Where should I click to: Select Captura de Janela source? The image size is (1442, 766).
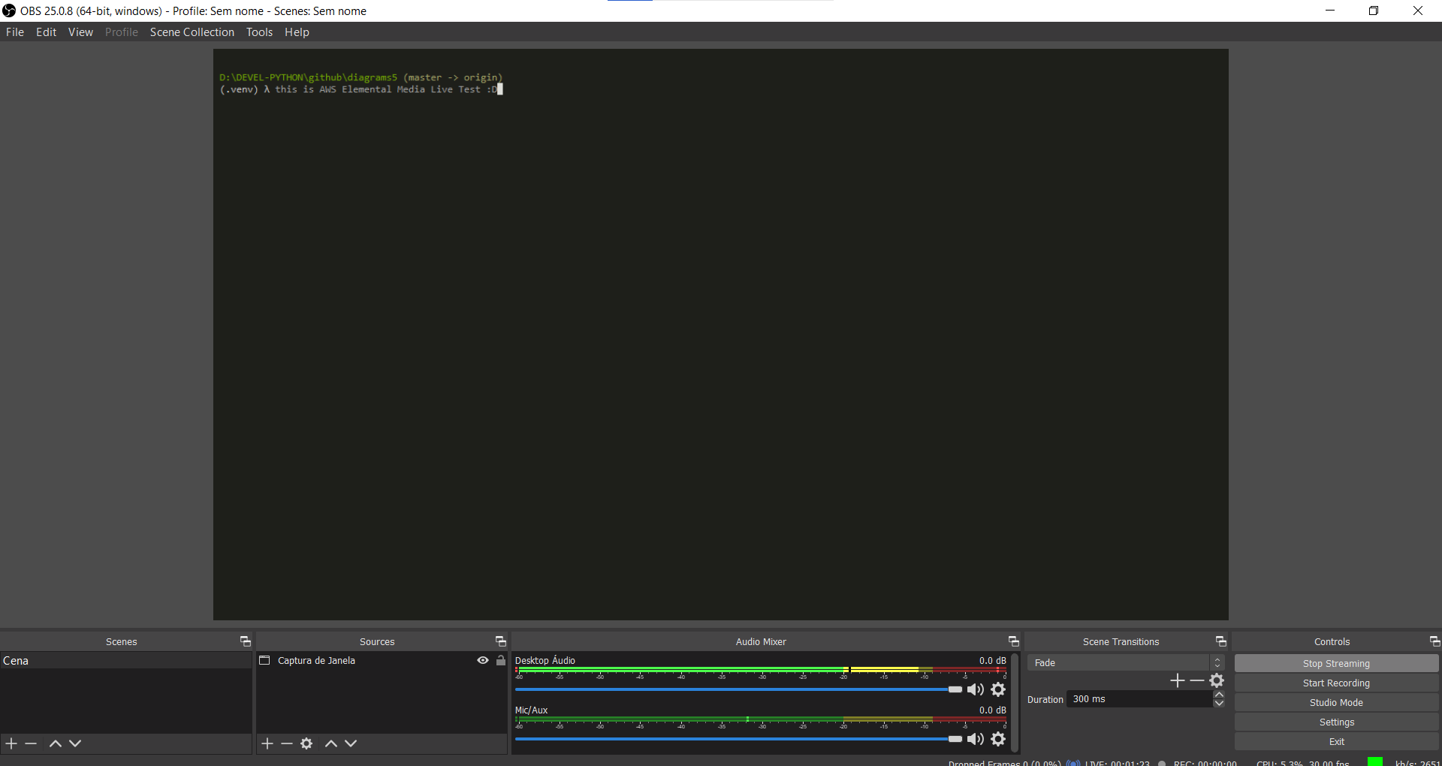pos(316,661)
